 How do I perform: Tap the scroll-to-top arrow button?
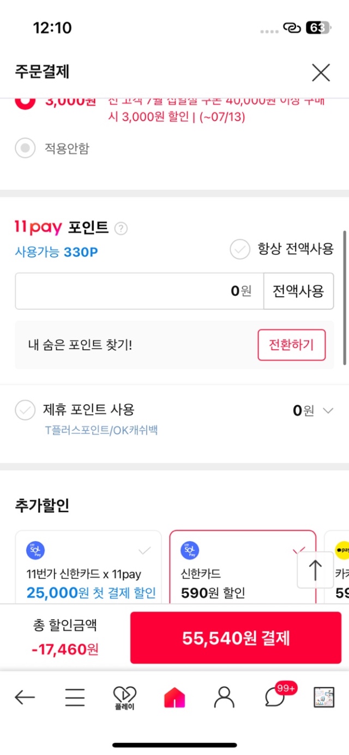click(x=315, y=570)
